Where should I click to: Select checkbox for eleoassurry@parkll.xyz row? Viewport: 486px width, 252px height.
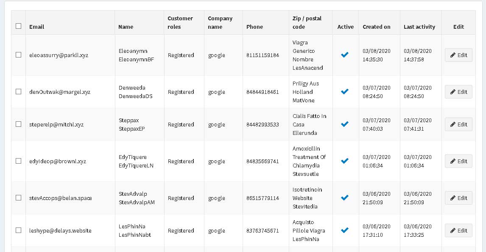[19, 55]
